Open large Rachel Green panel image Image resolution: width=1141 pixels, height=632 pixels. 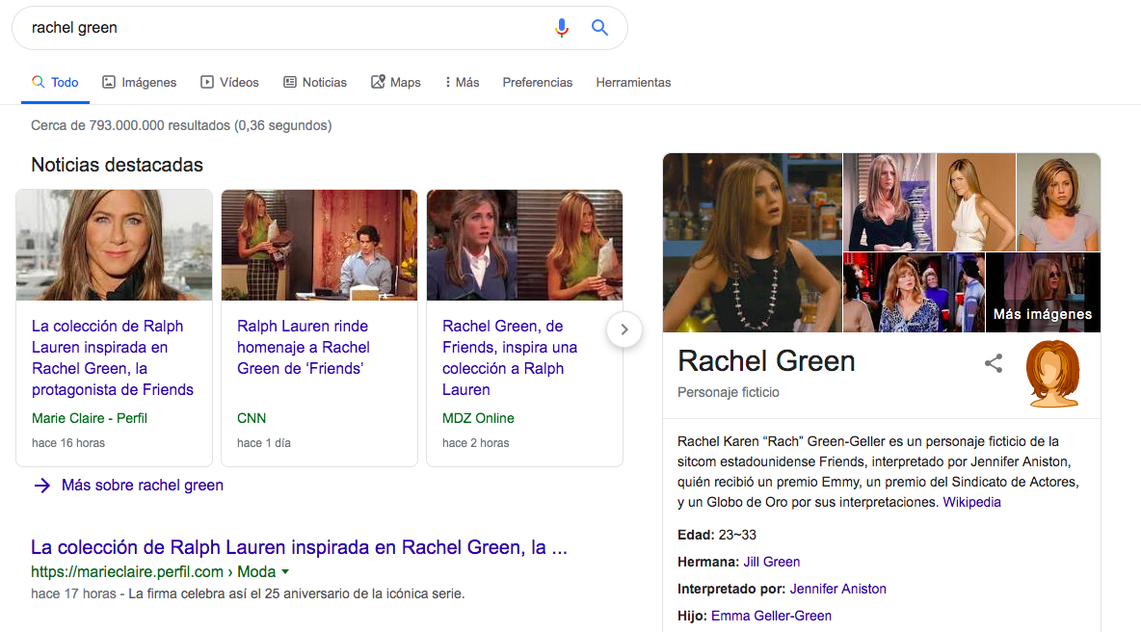click(x=753, y=243)
